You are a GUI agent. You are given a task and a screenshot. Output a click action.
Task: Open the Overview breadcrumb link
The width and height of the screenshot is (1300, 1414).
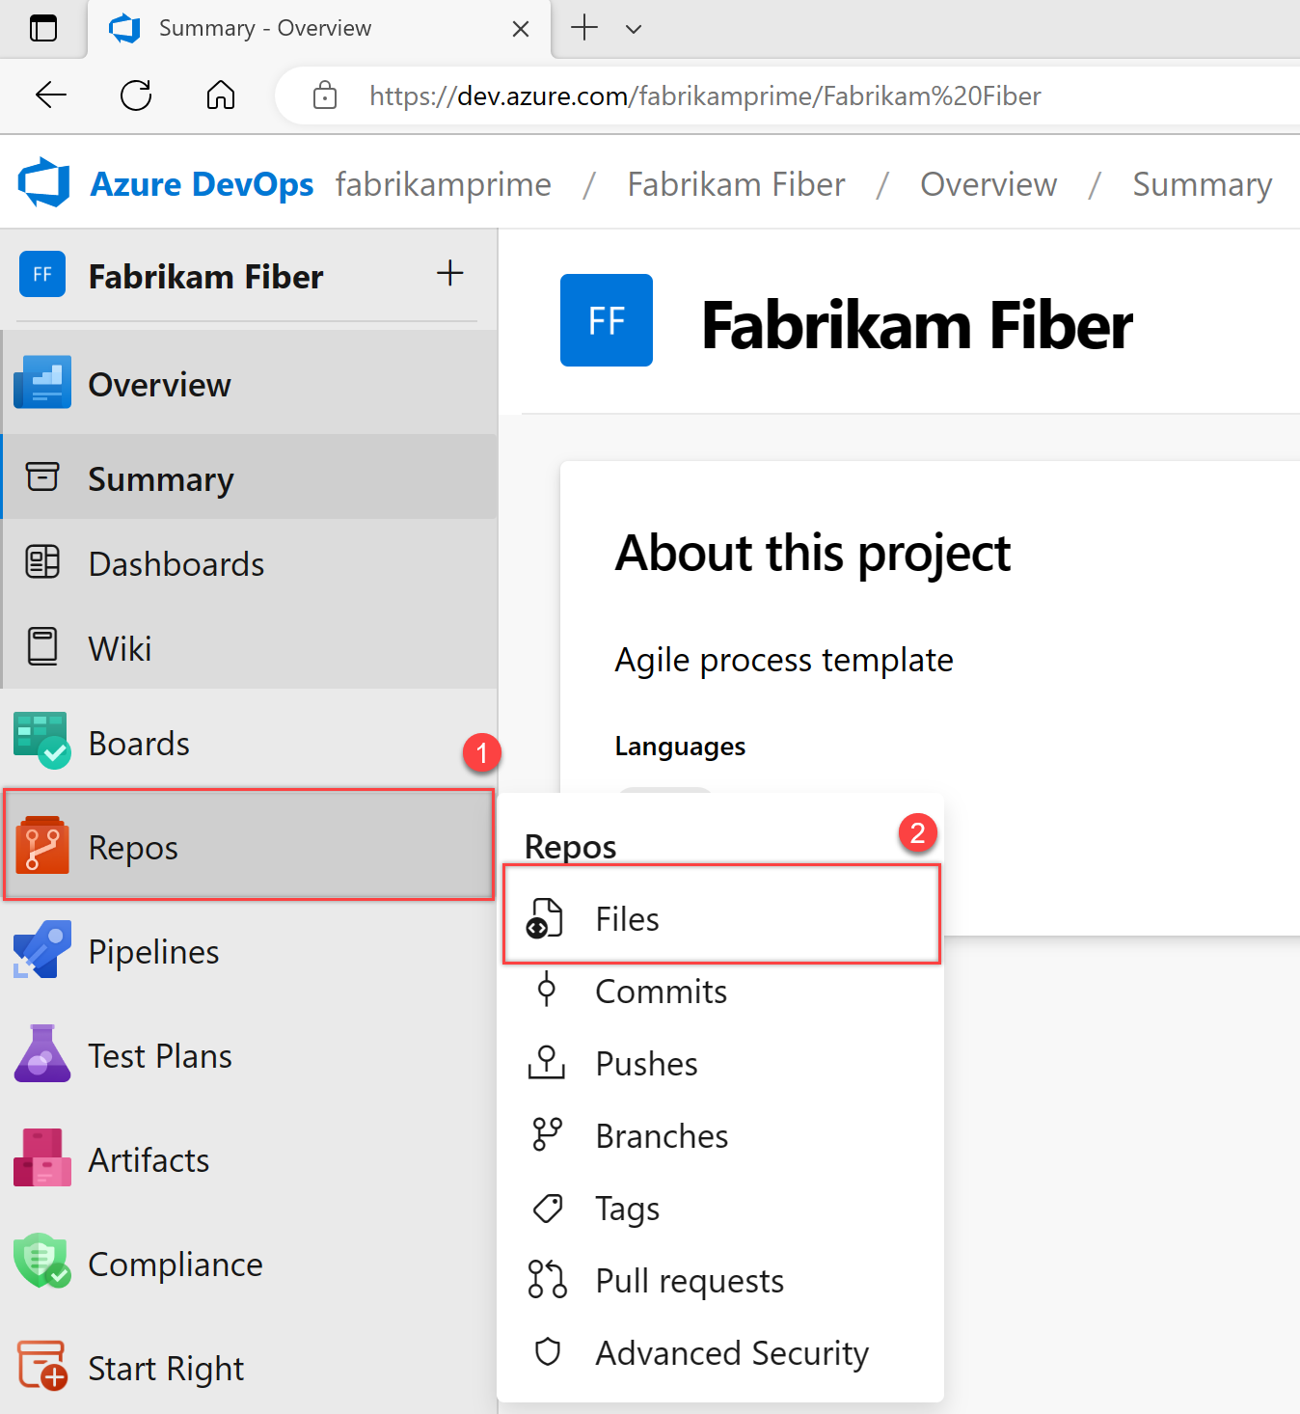988,184
